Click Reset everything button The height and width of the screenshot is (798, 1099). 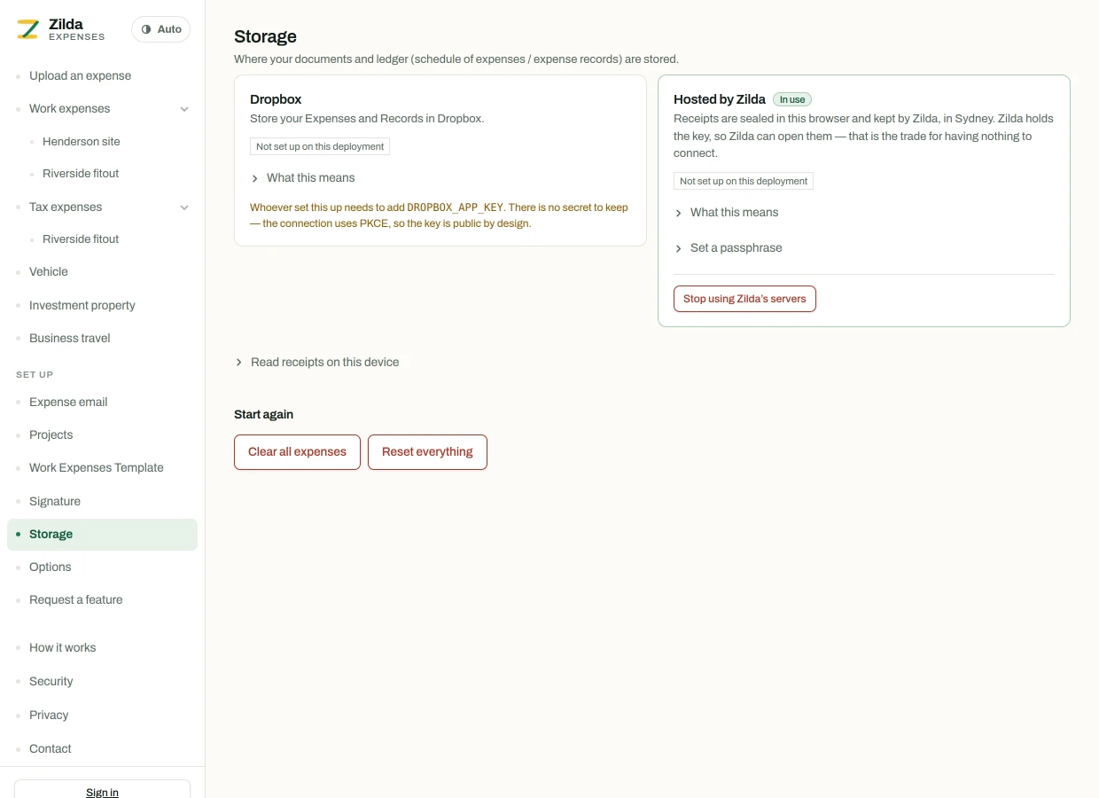pos(427,452)
